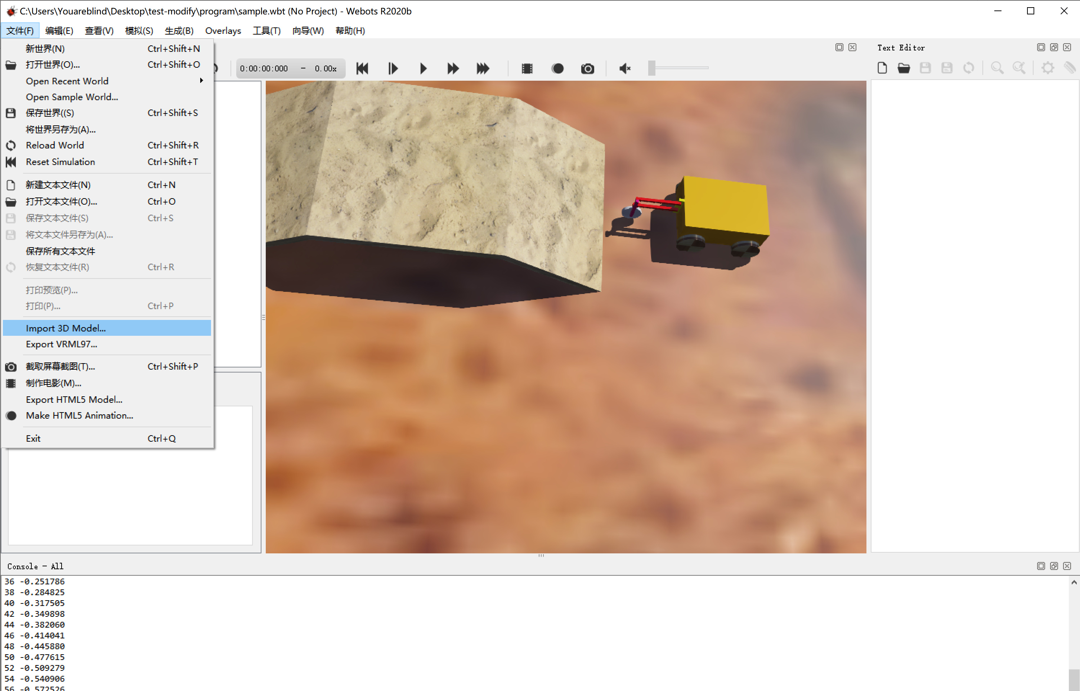Select Import 3D Model from the menu

pos(66,328)
